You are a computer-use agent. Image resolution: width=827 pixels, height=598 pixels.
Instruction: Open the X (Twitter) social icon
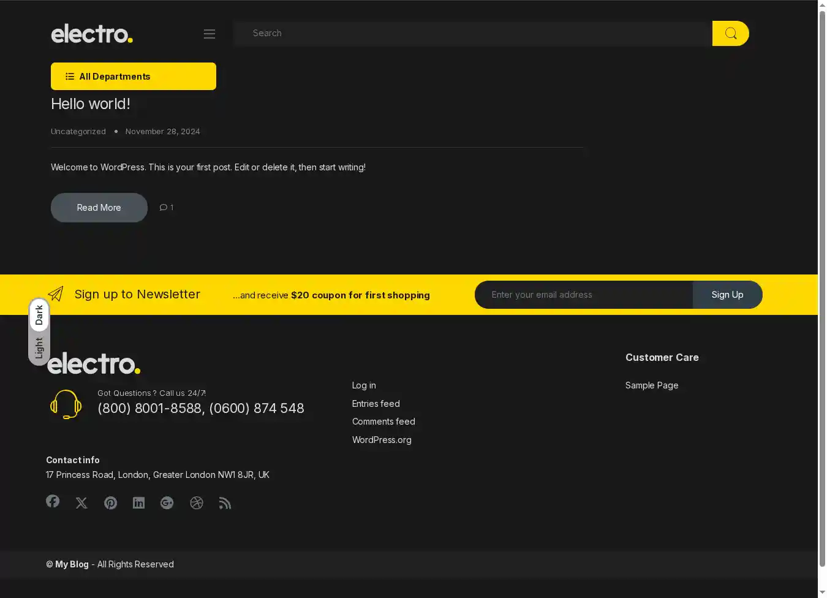(x=81, y=503)
